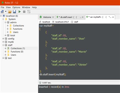Click the test database icon

(x=6, y=58)
